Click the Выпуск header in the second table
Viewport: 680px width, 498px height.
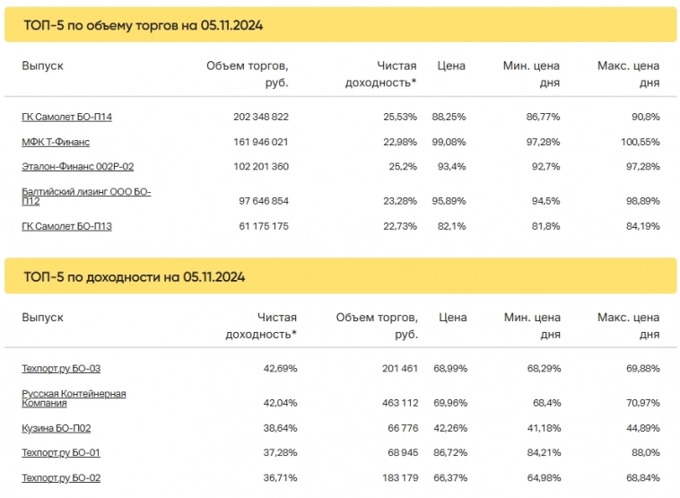point(42,318)
